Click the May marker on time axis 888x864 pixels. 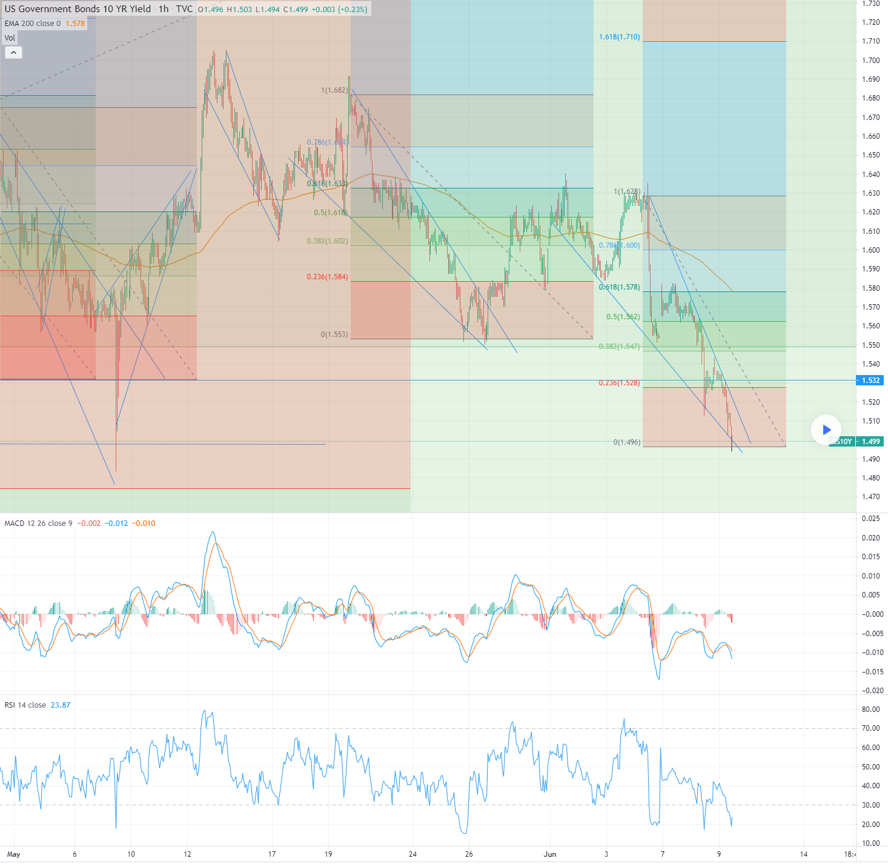click(x=13, y=854)
